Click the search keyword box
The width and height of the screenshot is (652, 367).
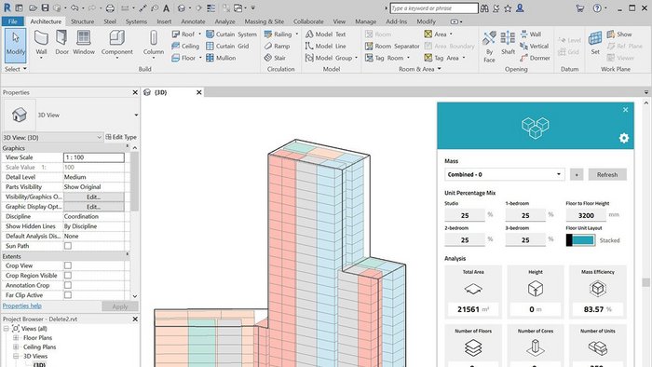434,7
